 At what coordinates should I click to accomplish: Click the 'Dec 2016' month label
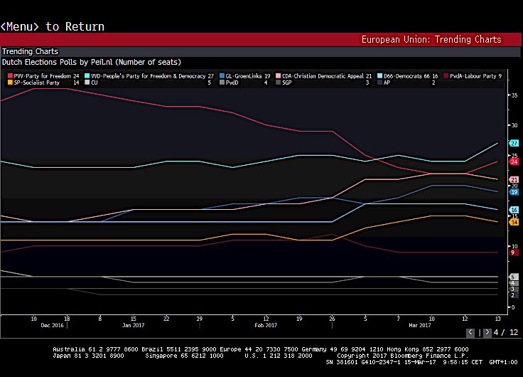(52, 325)
